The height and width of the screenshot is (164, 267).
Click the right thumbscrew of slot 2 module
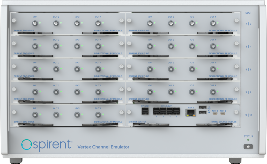click(x=236, y=21)
